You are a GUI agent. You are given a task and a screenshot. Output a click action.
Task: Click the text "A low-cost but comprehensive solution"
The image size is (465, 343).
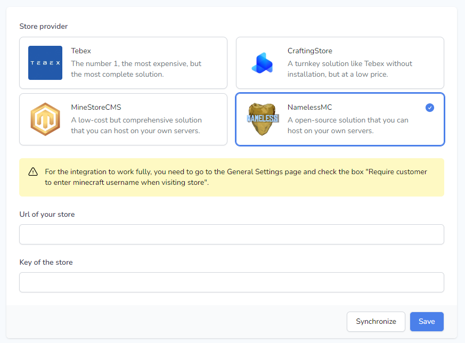[x=136, y=120]
